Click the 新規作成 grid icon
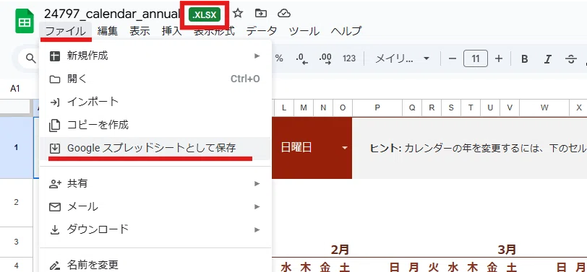The image size is (587, 272). tap(55, 56)
